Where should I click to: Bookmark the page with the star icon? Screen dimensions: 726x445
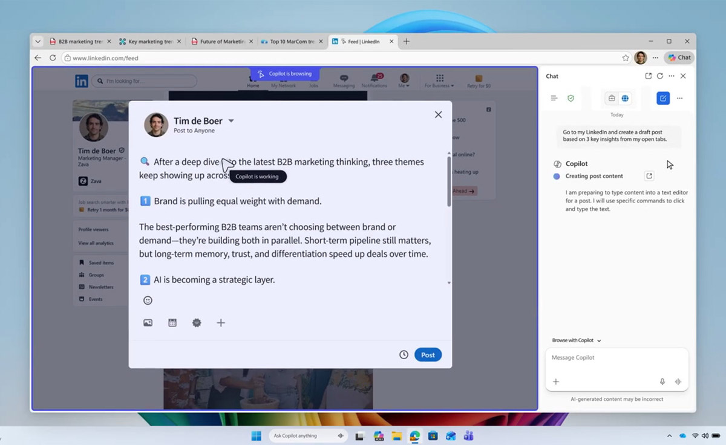(x=626, y=58)
